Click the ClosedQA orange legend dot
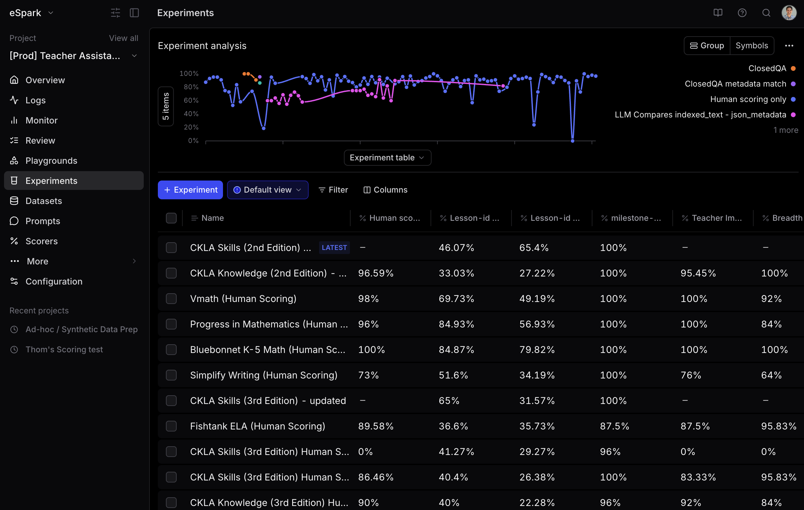Image resolution: width=804 pixels, height=510 pixels. [x=793, y=68]
